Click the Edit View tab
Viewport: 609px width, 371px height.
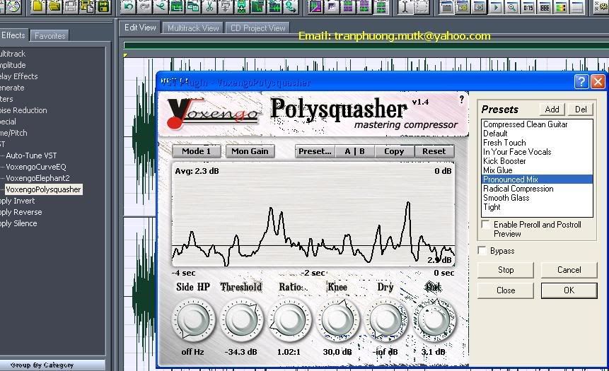pyautogui.click(x=140, y=28)
